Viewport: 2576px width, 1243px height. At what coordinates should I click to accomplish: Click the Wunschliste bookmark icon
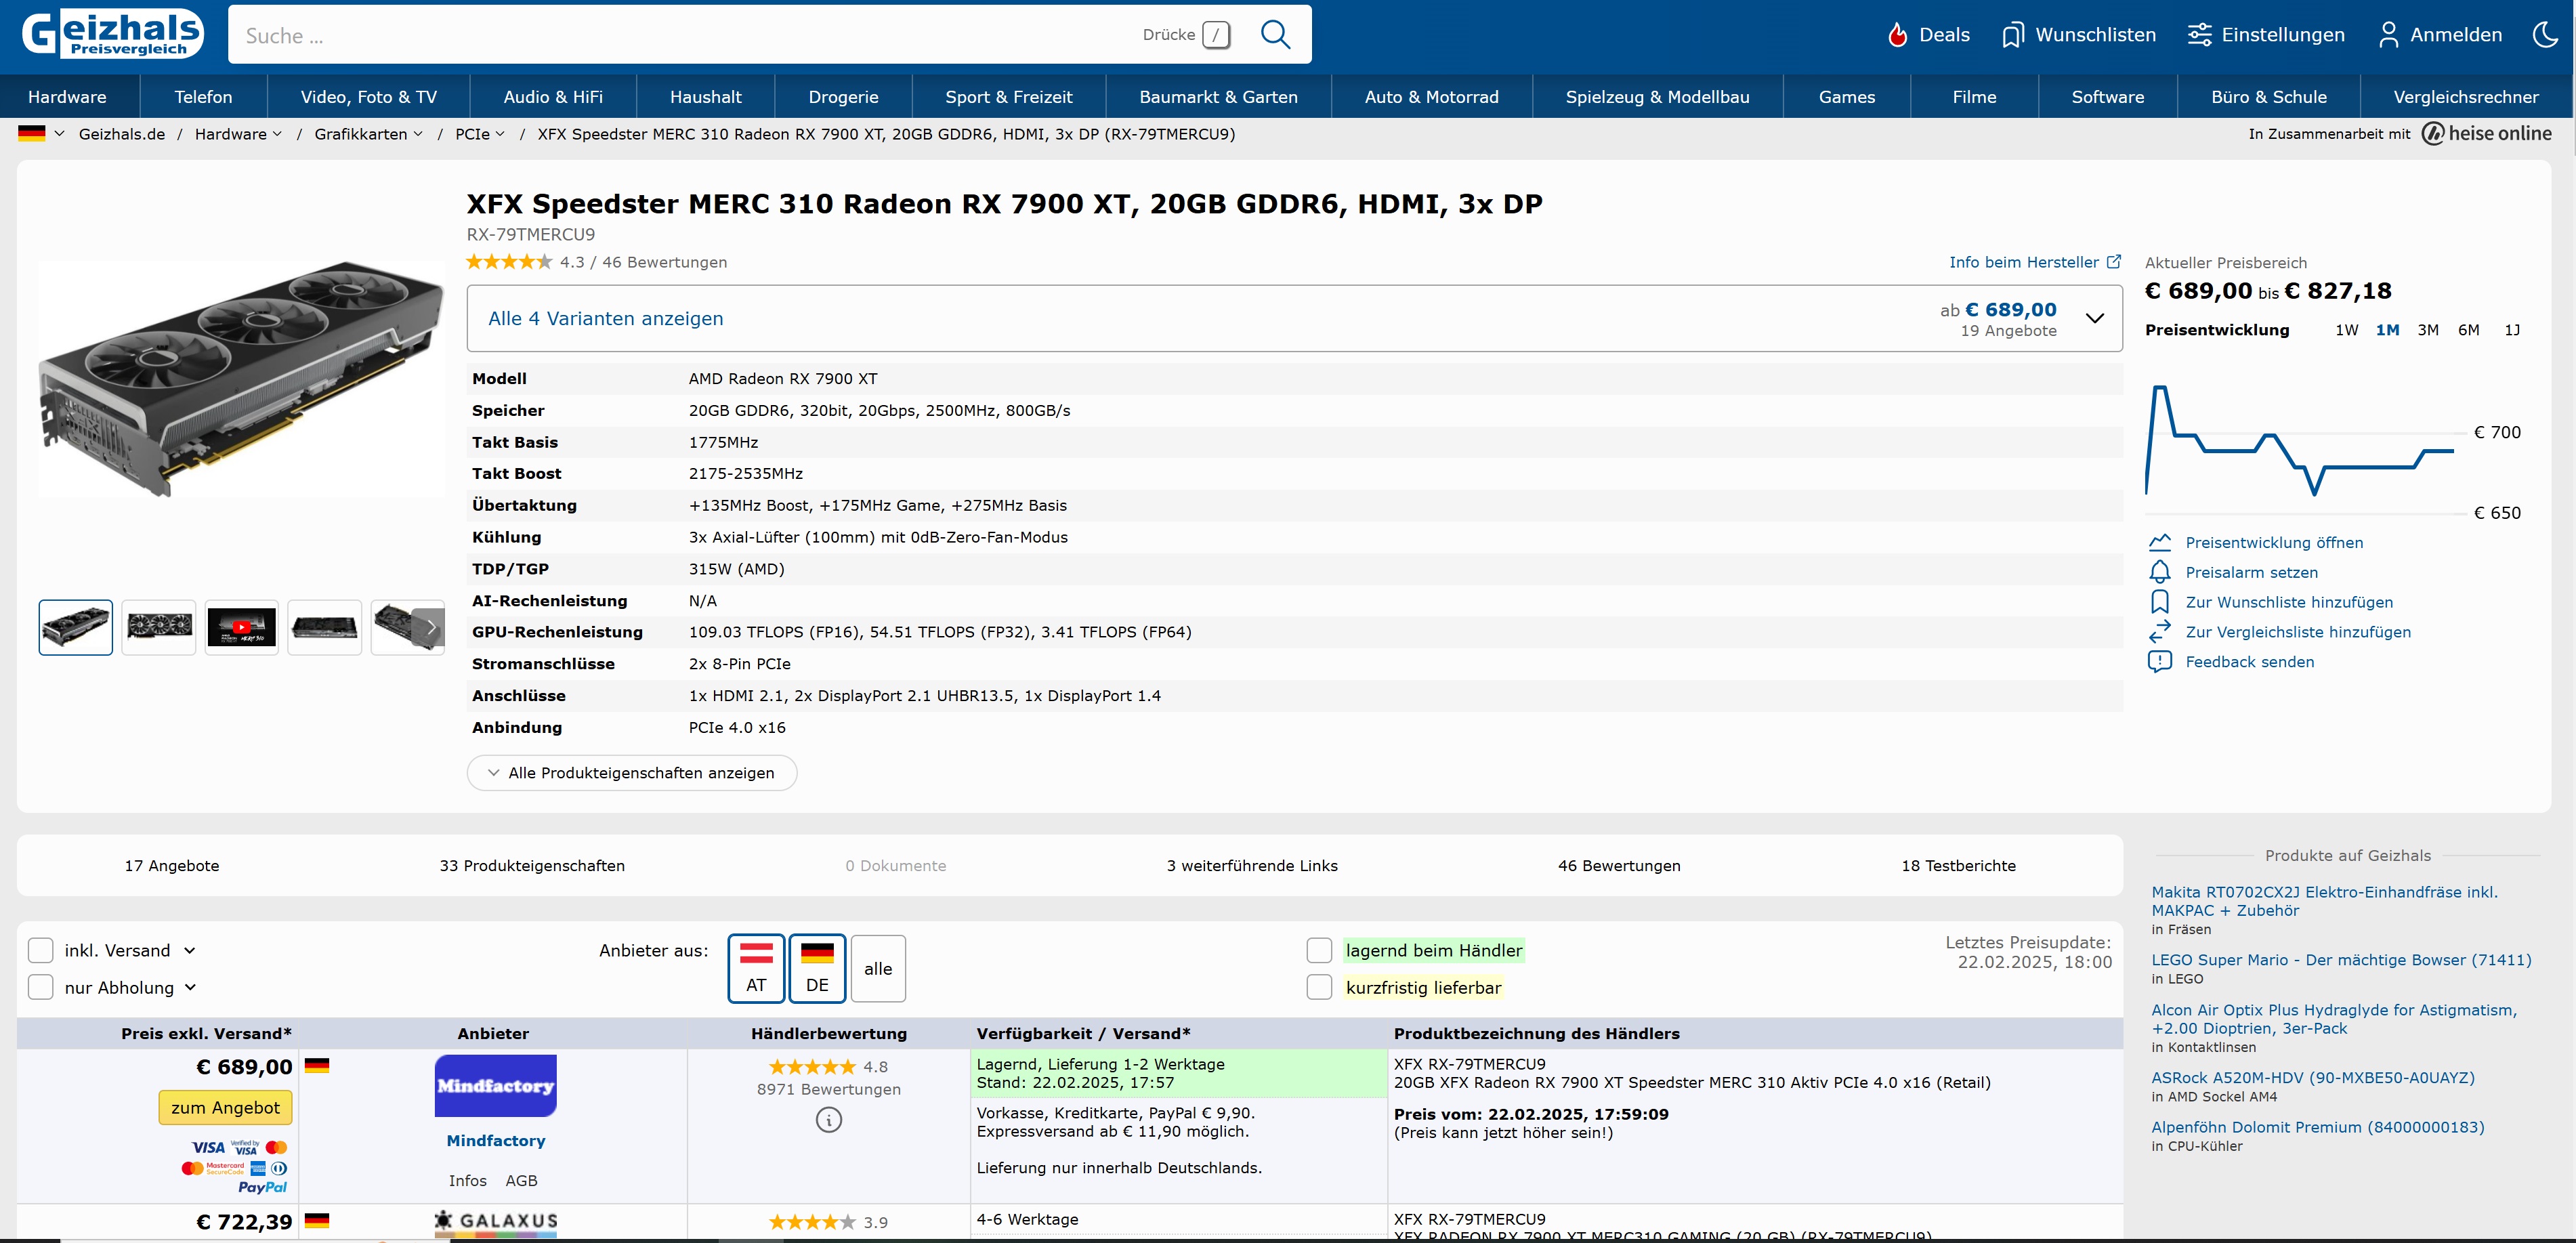tap(2160, 602)
